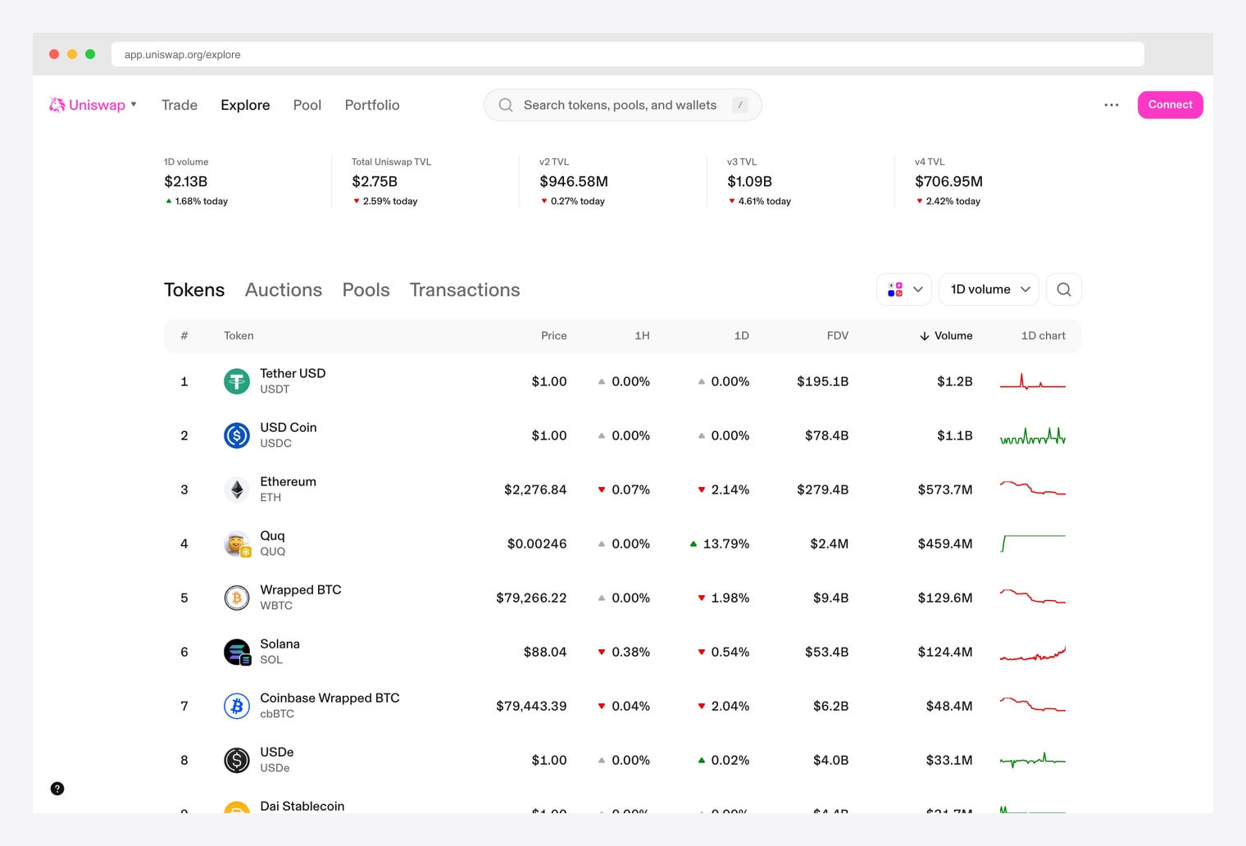The height and width of the screenshot is (846, 1246).
Task: Click the Connect wallet button
Action: [1170, 105]
